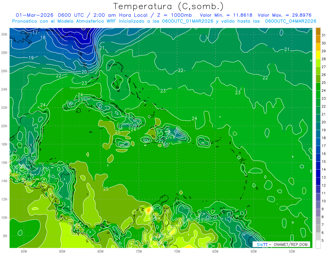
Task: Pick the dark blue swatch between 13 and 14
Action: click(x=318, y=173)
